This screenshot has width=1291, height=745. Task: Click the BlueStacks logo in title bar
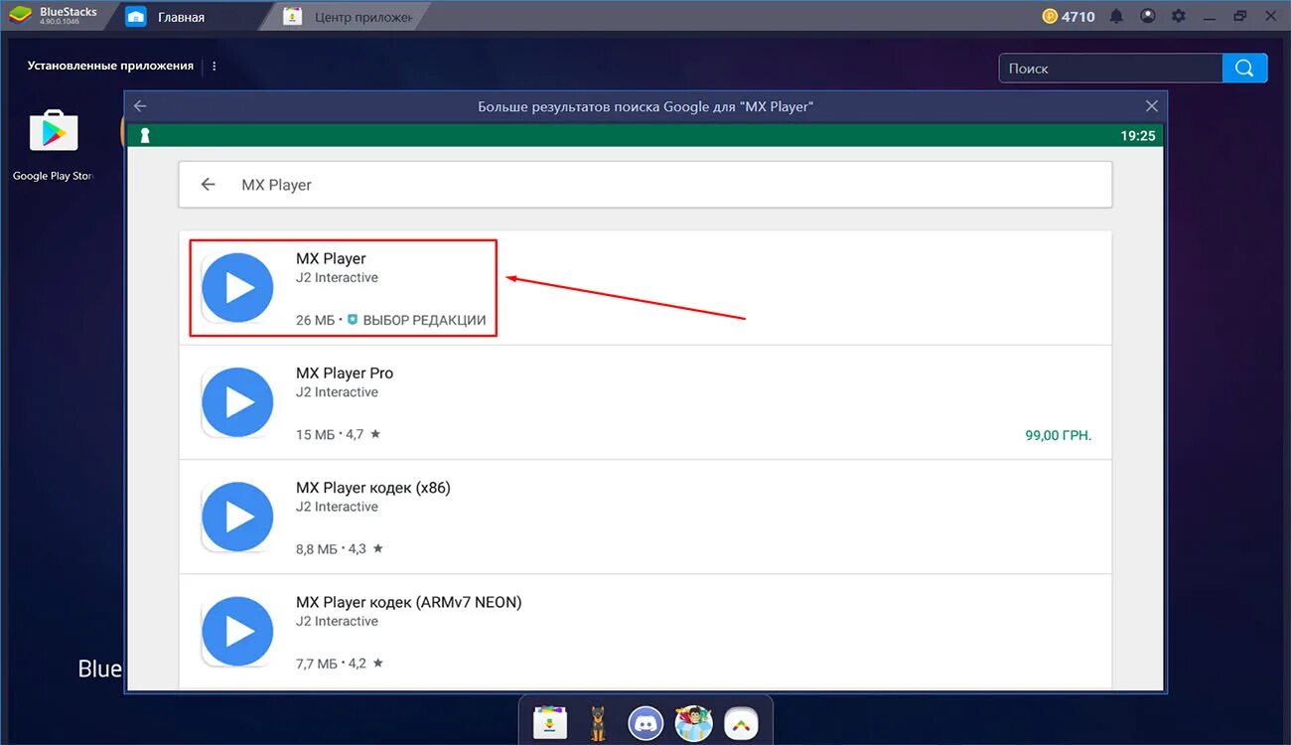pyautogui.click(x=20, y=16)
